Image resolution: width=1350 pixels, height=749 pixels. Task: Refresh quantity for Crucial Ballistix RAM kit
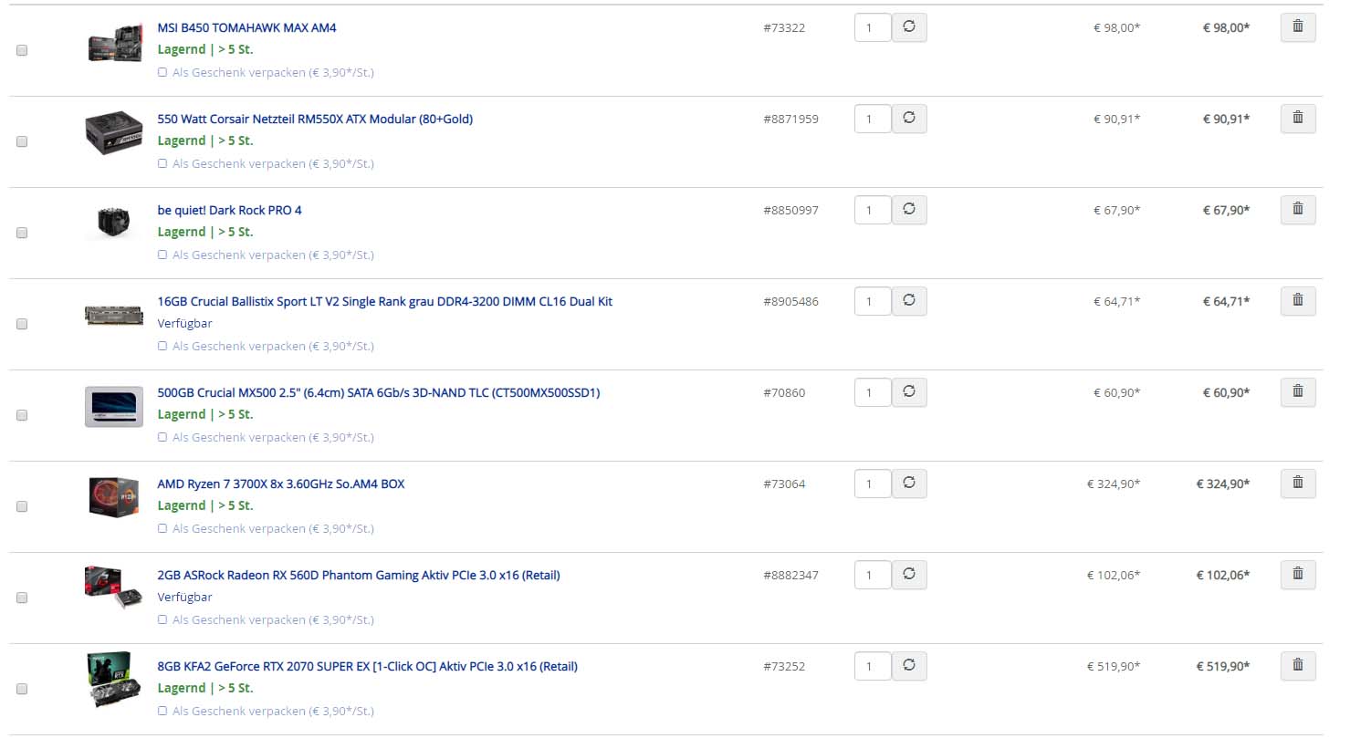point(909,301)
